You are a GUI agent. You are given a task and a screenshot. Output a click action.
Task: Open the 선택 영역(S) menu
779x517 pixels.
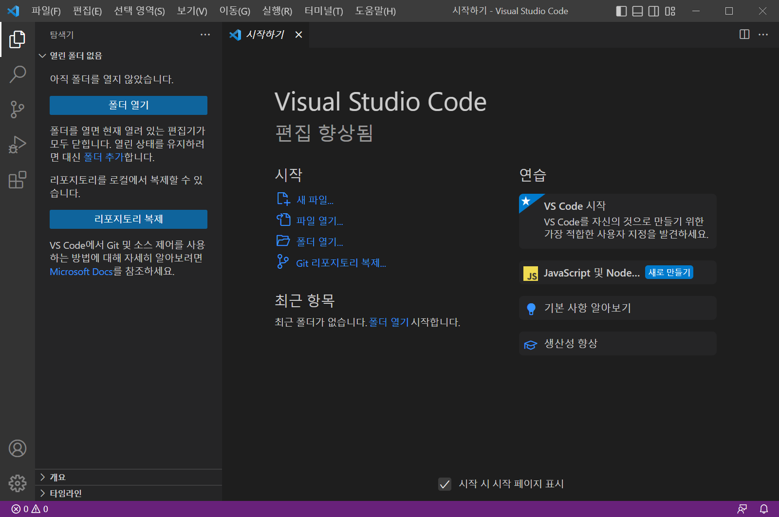139,11
